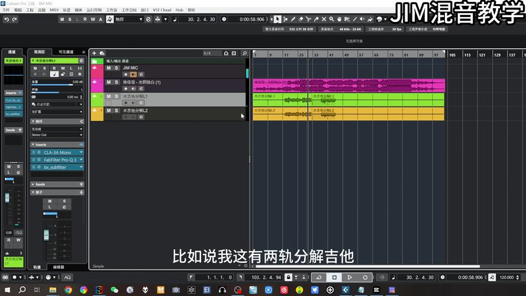Solo the 木吉他分解L1 track
This screenshot has height=296, width=526.
(x=117, y=96)
